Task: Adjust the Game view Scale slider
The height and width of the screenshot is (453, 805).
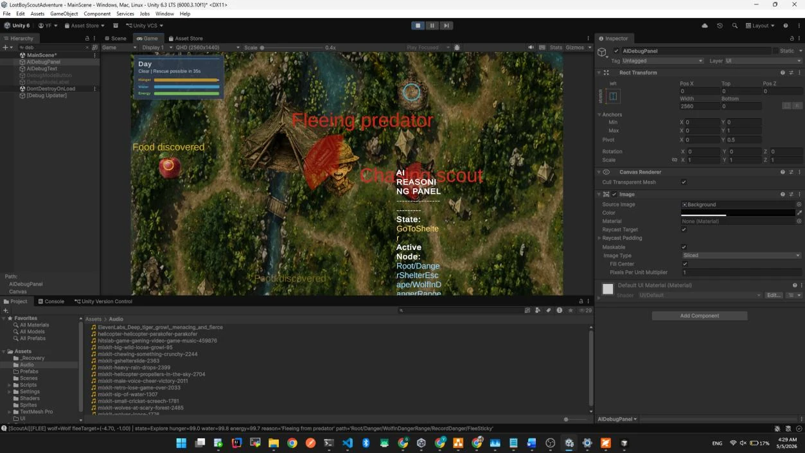Action: [x=291, y=48]
